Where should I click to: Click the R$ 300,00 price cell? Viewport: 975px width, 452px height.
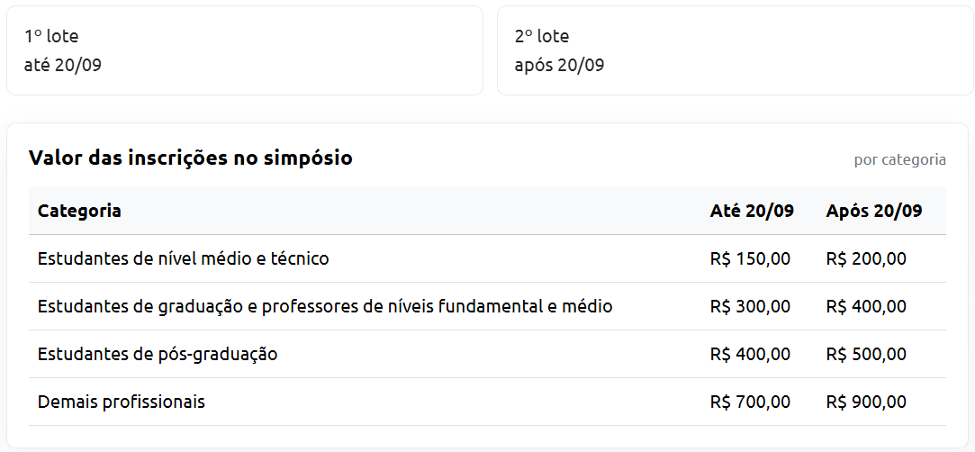[x=750, y=307]
